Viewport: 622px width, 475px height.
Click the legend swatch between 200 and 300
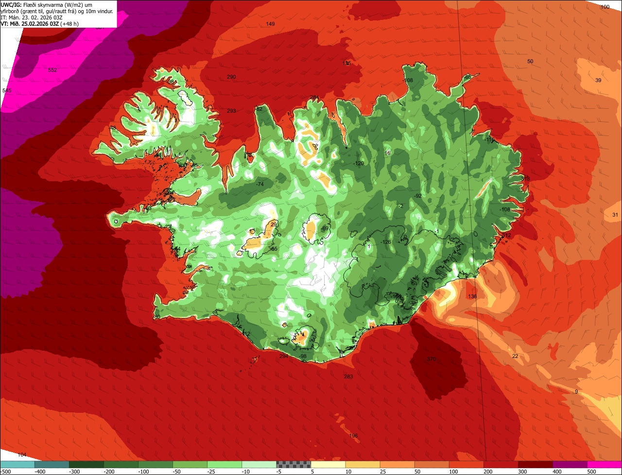[x=501, y=464]
